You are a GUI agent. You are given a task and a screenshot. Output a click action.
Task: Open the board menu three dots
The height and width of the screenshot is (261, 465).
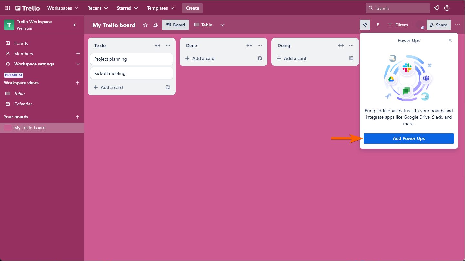[458, 25]
